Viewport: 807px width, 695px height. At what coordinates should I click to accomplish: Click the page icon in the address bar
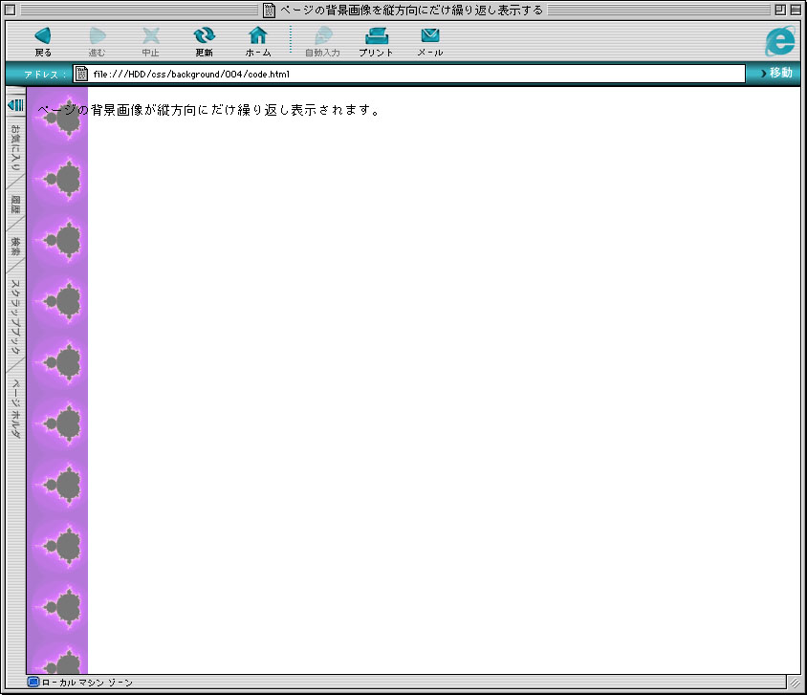(82, 74)
